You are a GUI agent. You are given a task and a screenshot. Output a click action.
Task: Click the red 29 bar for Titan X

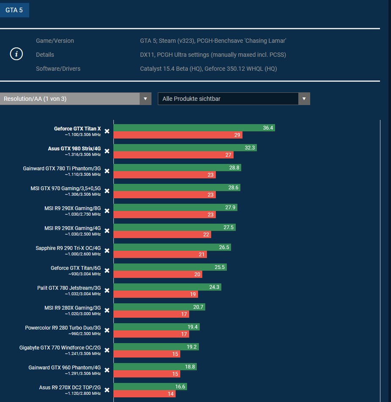click(178, 135)
